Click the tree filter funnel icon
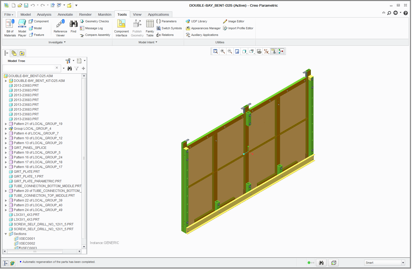 (x=76, y=68)
